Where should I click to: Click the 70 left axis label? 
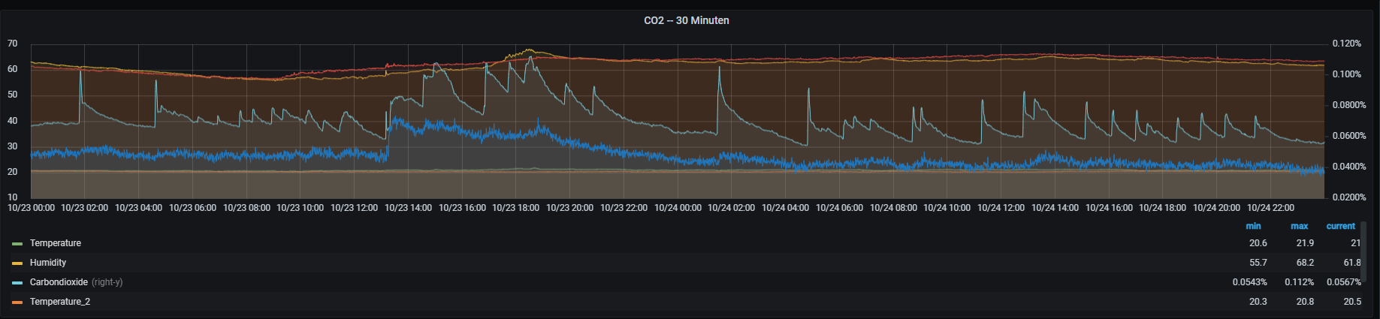13,44
